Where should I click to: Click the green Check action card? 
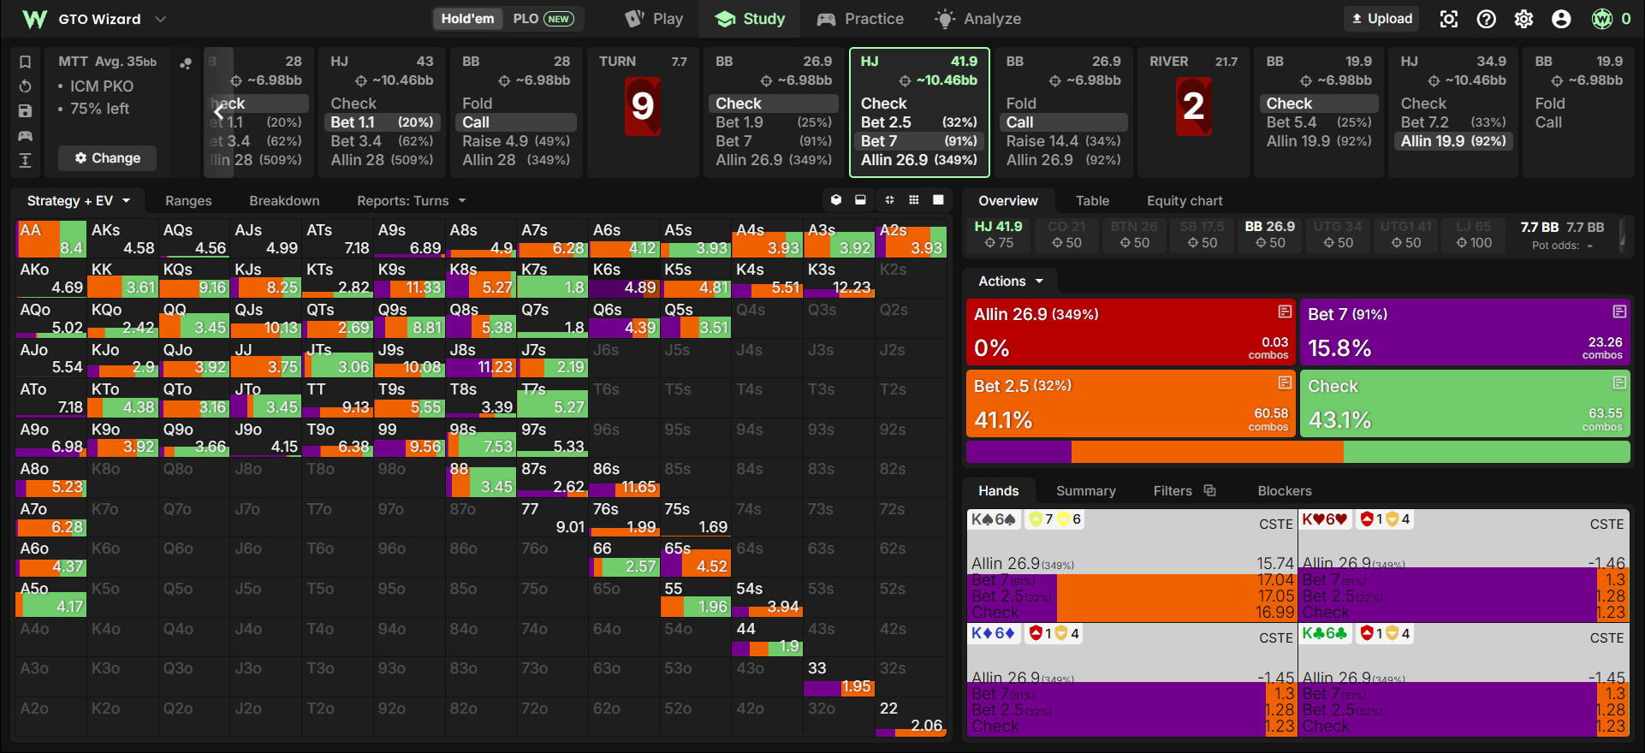pyautogui.click(x=1464, y=403)
